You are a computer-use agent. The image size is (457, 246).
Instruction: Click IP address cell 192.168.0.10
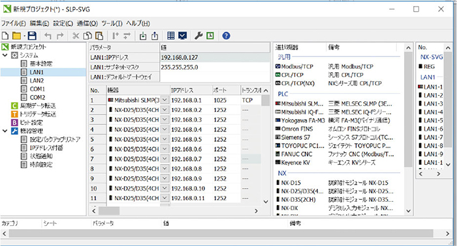click(191, 189)
